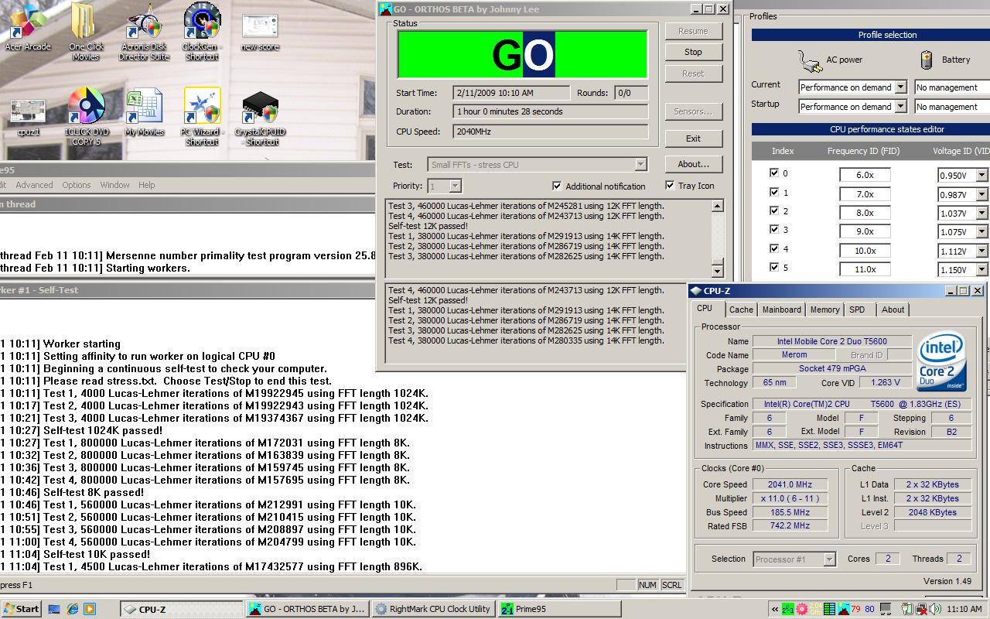
Task: Uncheck performance state index 3
Action: [774, 230]
